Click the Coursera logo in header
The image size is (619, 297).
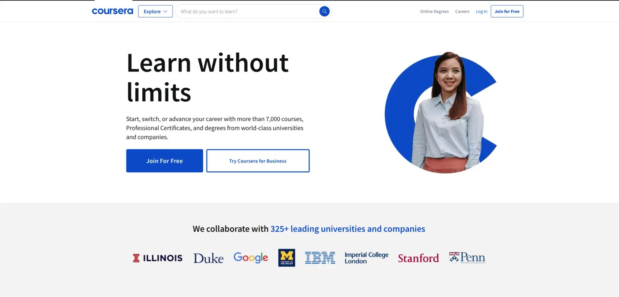click(x=112, y=11)
